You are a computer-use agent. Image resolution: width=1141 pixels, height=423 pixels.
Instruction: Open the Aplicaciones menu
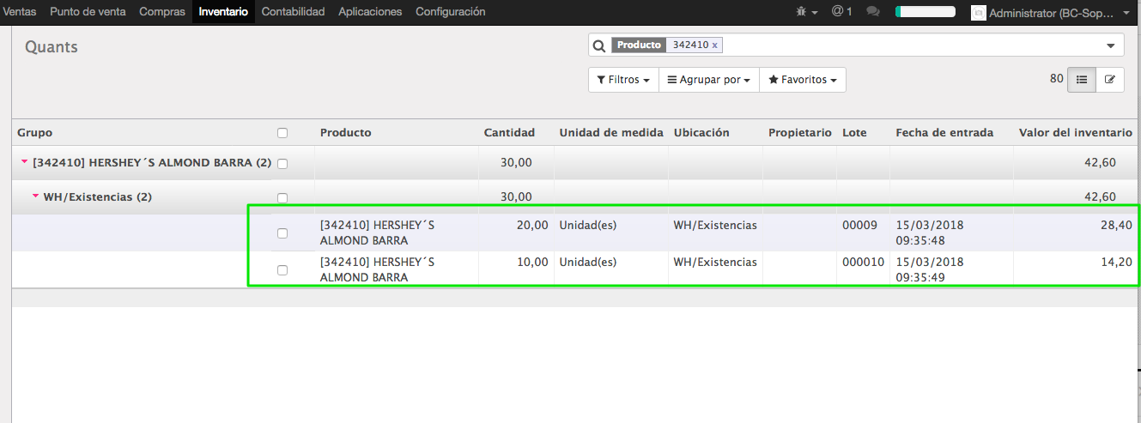click(370, 12)
